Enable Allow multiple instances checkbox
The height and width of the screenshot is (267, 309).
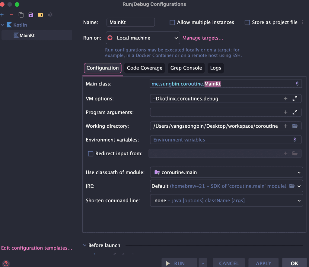[x=172, y=23]
